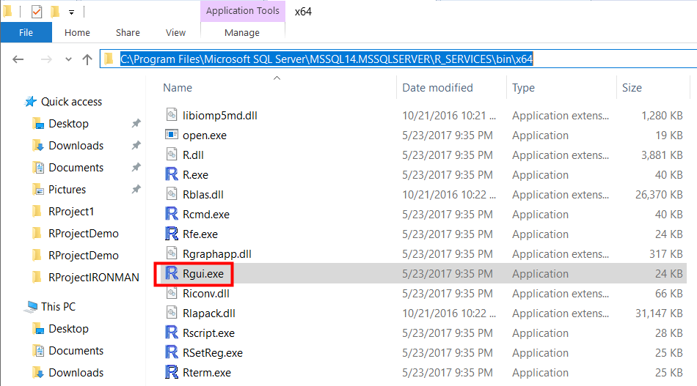Click the Riconv.dll file icon

172,293
